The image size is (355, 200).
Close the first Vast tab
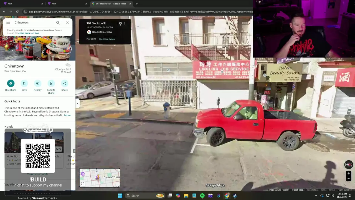point(42,4)
